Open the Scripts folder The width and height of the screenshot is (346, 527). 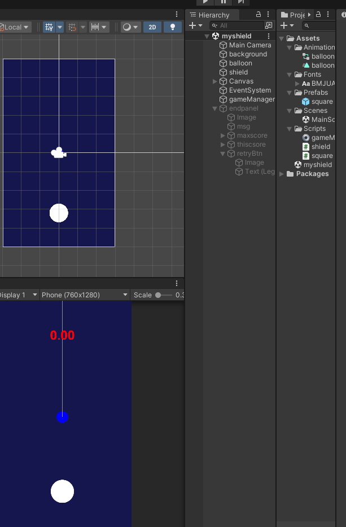click(310, 129)
